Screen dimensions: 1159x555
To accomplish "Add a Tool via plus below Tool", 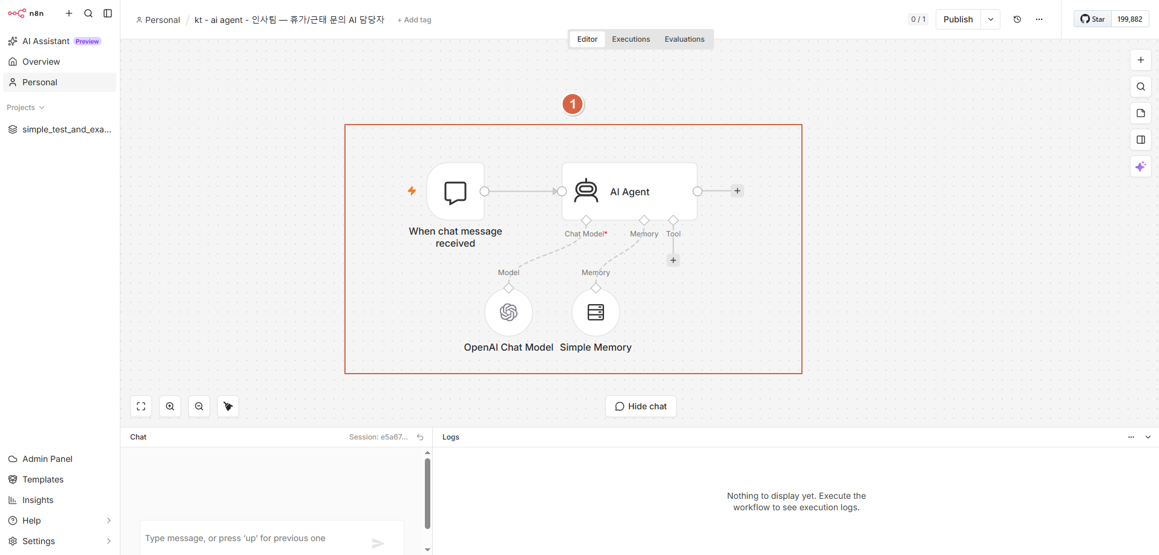I will coord(673,261).
